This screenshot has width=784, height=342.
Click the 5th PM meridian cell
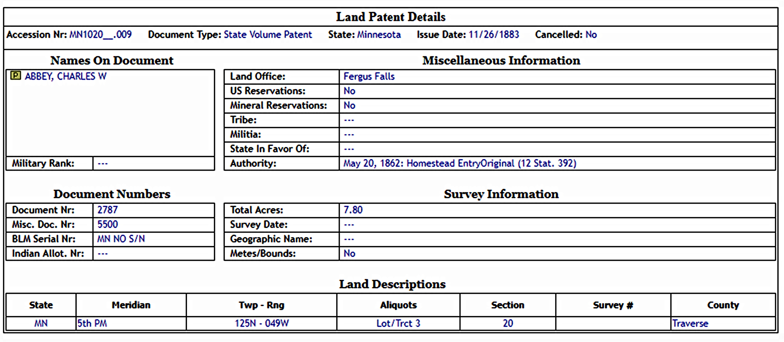click(x=92, y=323)
